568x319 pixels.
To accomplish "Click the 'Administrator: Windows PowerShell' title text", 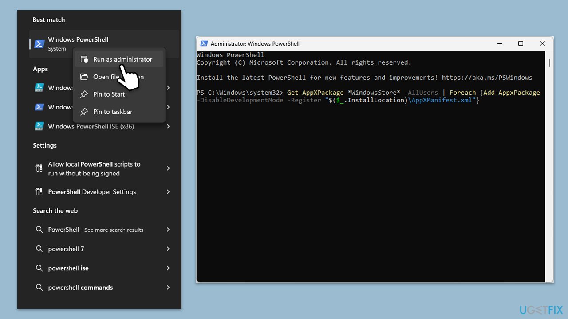I will 255,43.
